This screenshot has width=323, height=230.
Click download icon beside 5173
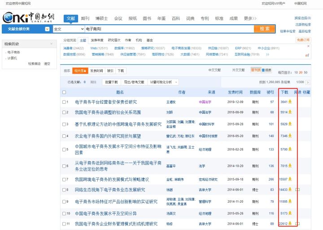[290, 213]
